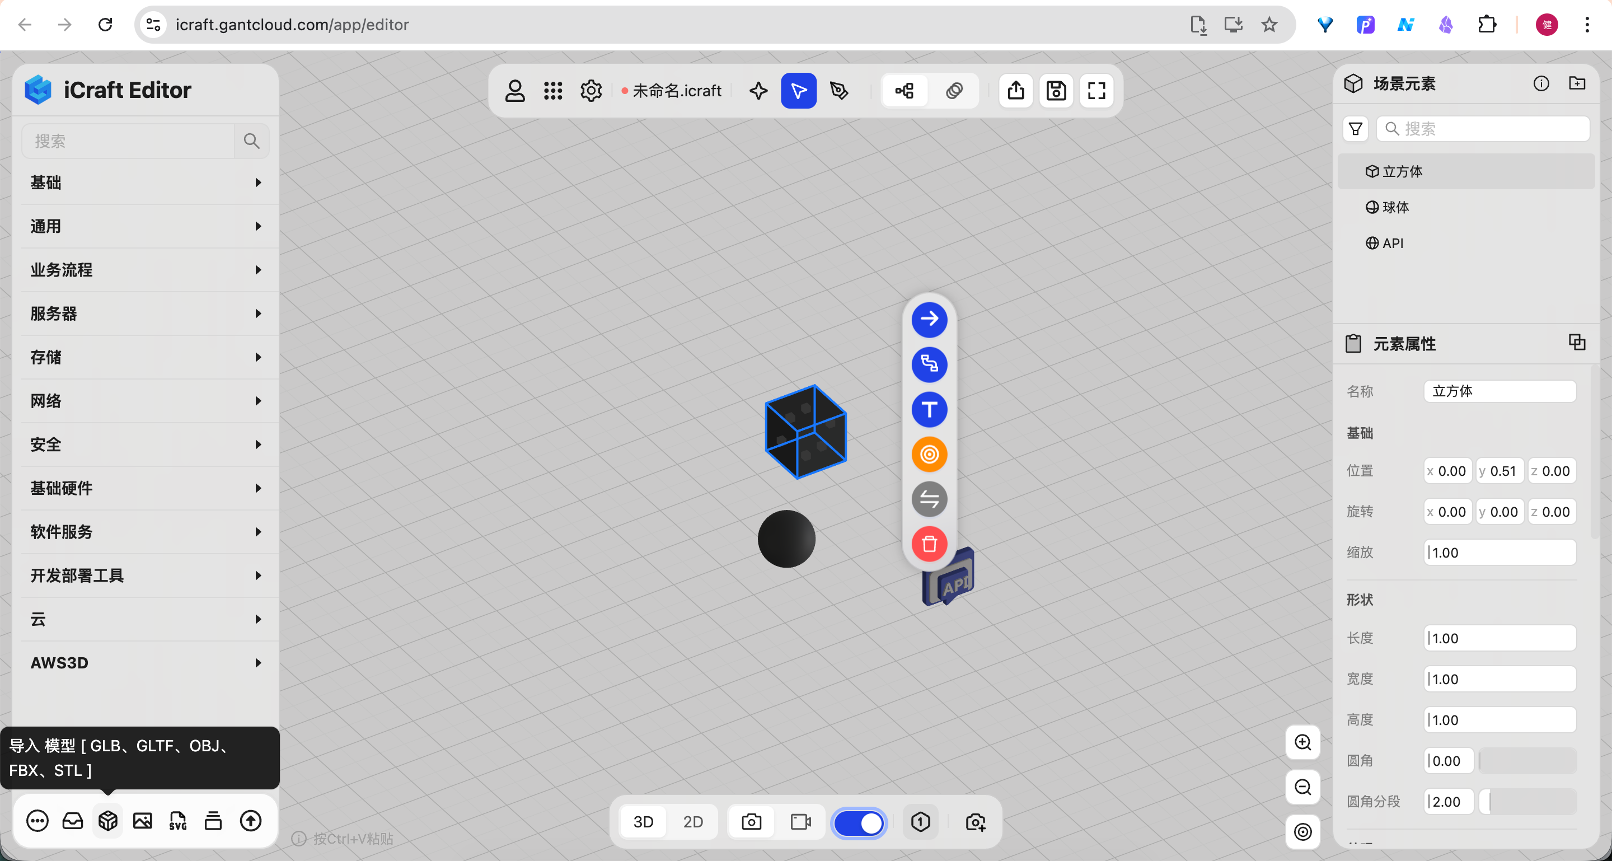Image resolution: width=1612 pixels, height=861 pixels.
Task: Click the blue arrow connector icon
Action: tap(929, 319)
